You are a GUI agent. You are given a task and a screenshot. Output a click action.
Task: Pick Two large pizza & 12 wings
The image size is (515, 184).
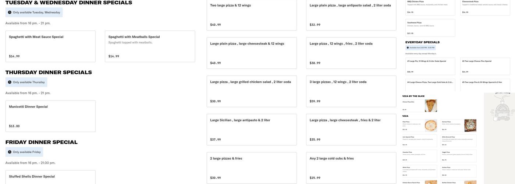[x=252, y=15]
